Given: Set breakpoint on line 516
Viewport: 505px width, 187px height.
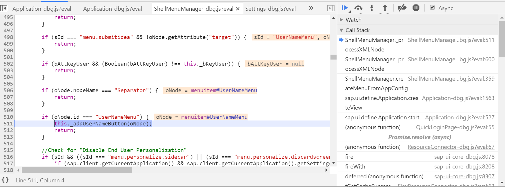Looking at the screenshot, I should 8,157.
